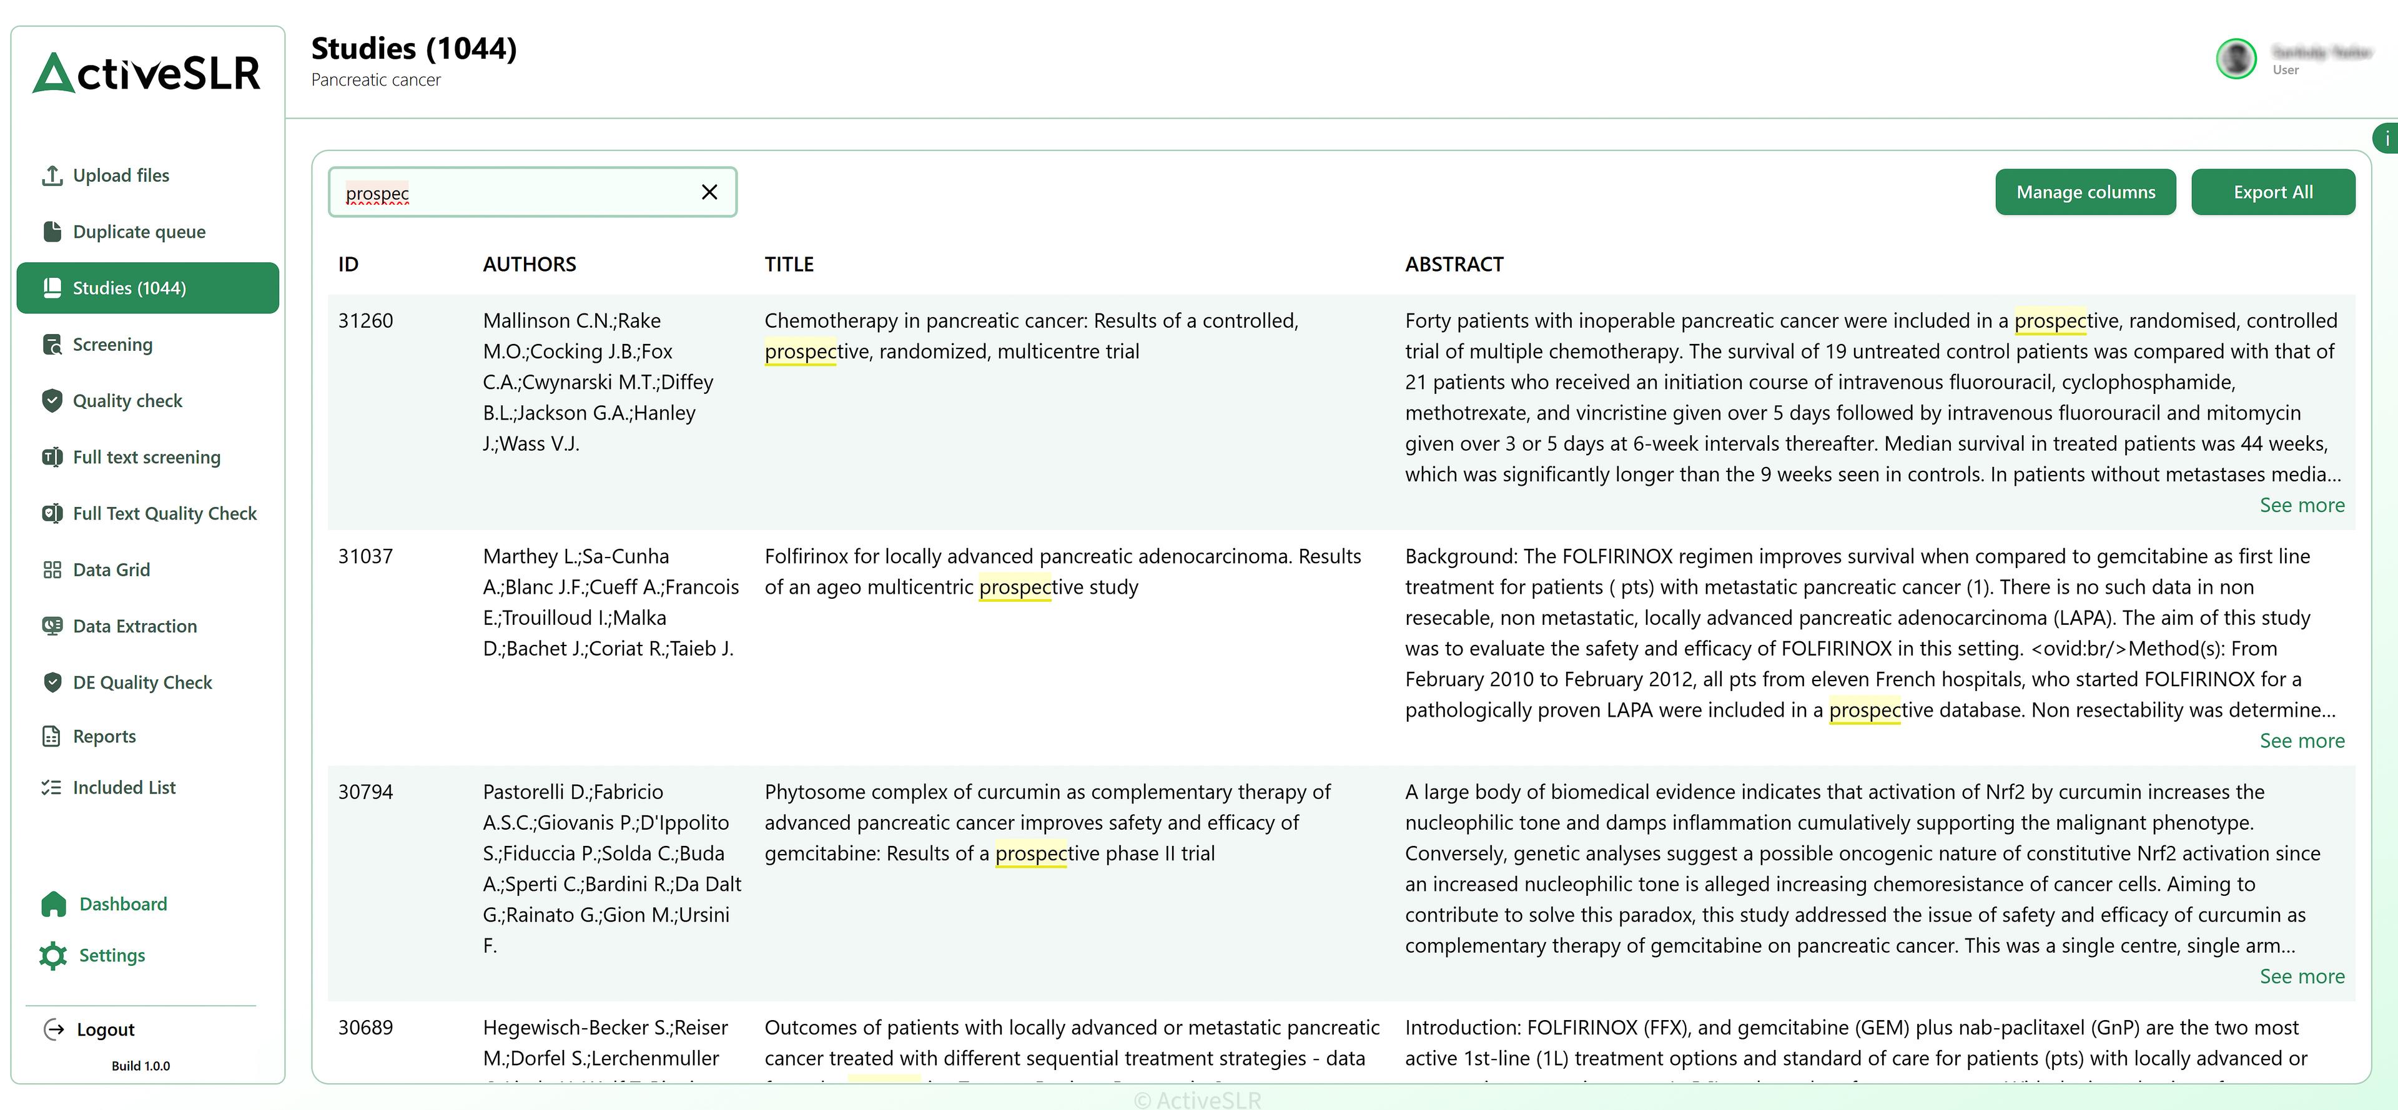Click title 'Chemotherapy in pancreatic cancer'

tap(1032, 336)
